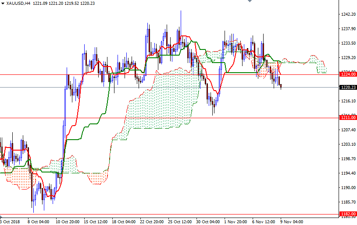Click the chart shift triangle marker at top
Screen dimensions: 357x225
pyautogui.click(x=249, y=2)
